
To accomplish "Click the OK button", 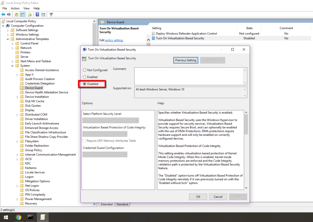I will pos(198,197).
